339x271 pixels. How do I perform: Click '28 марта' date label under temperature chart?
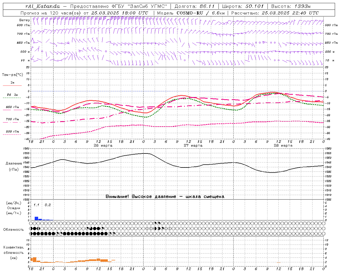click(283, 146)
